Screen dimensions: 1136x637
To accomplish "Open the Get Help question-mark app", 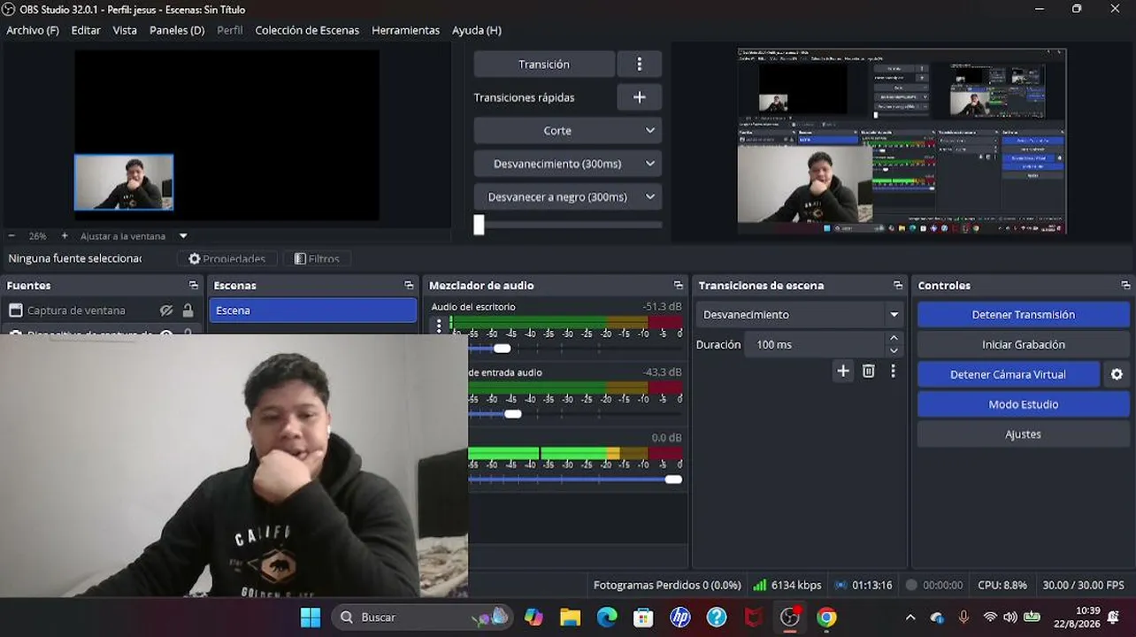I will click(717, 618).
